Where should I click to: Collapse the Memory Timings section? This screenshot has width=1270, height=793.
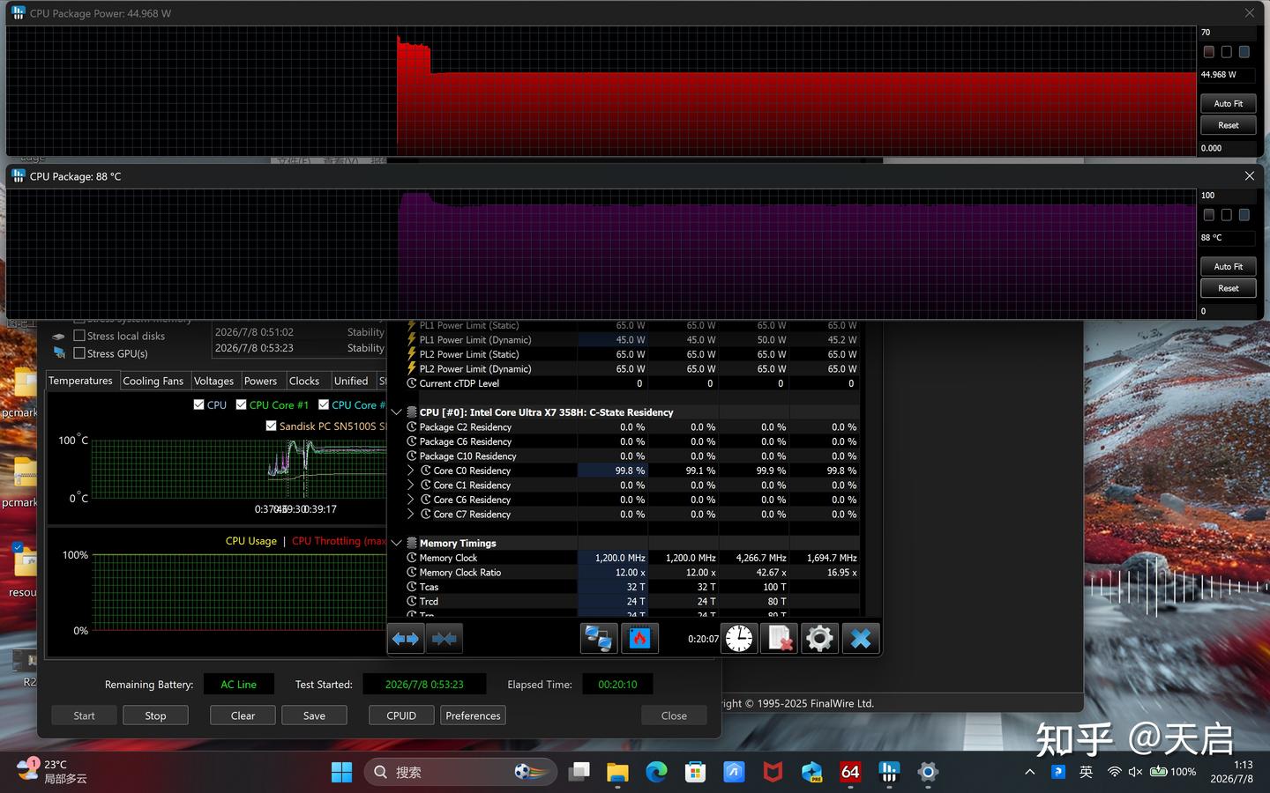[397, 543]
